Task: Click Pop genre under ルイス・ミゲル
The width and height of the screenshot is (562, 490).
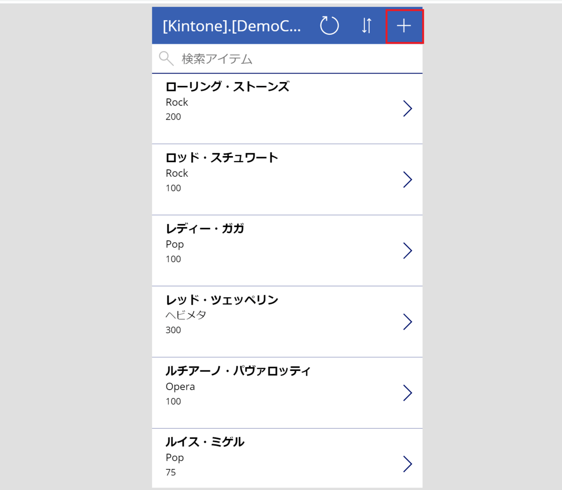Action: click(x=175, y=458)
